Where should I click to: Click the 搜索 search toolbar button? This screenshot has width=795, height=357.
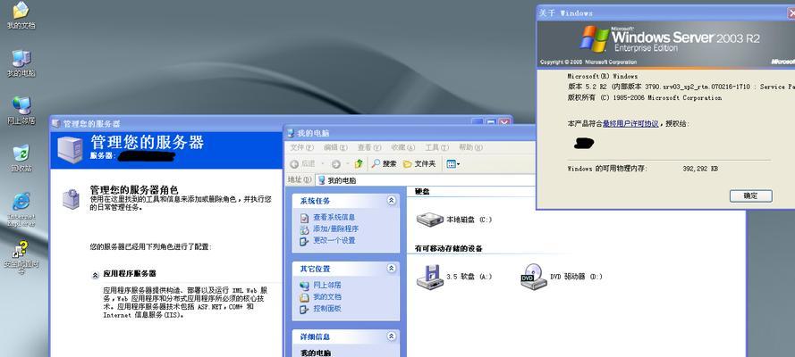click(x=384, y=164)
